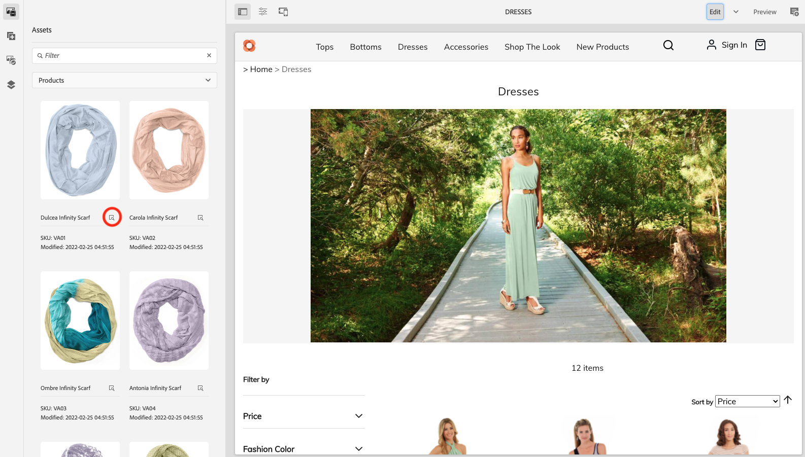Open the Bottoms navigation item
Image resolution: width=805 pixels, height=457 pixels.
(365, 47)
